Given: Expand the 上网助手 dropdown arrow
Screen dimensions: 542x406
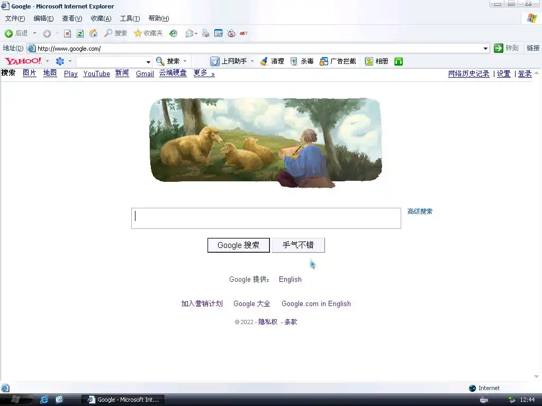Looking at the screenshot, I should click(x=252, y=61).
